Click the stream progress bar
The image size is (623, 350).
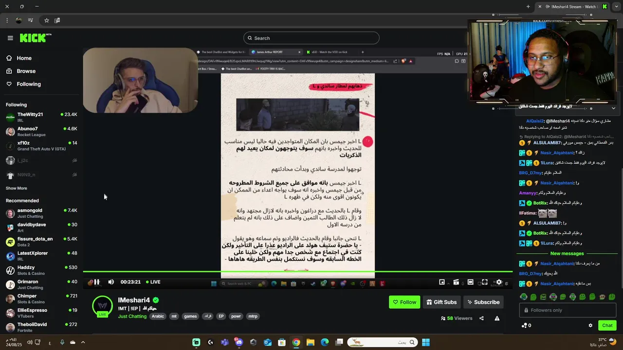pyautogui.click(x=297, y=272)
